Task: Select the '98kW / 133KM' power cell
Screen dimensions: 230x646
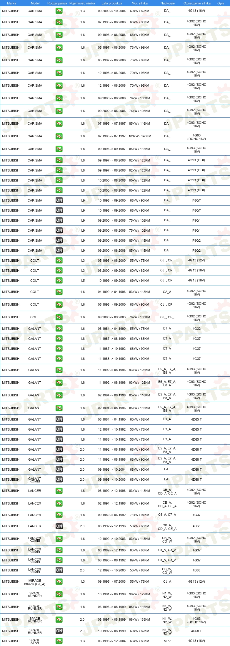Action: tap(140, 620)
